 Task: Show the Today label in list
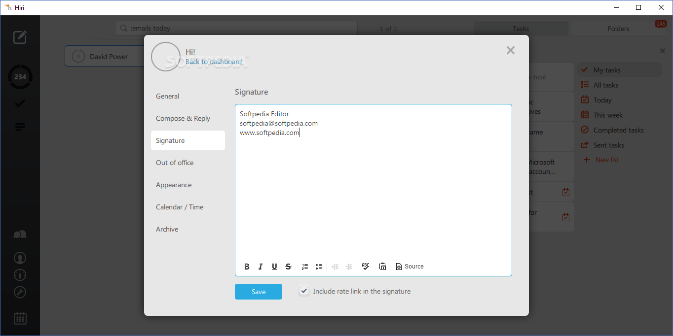(602, 100)
